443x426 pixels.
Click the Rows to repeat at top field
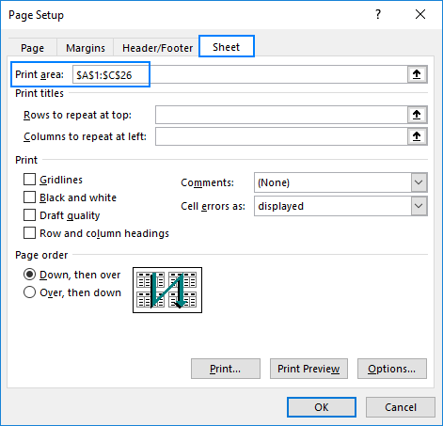[281, 115]
